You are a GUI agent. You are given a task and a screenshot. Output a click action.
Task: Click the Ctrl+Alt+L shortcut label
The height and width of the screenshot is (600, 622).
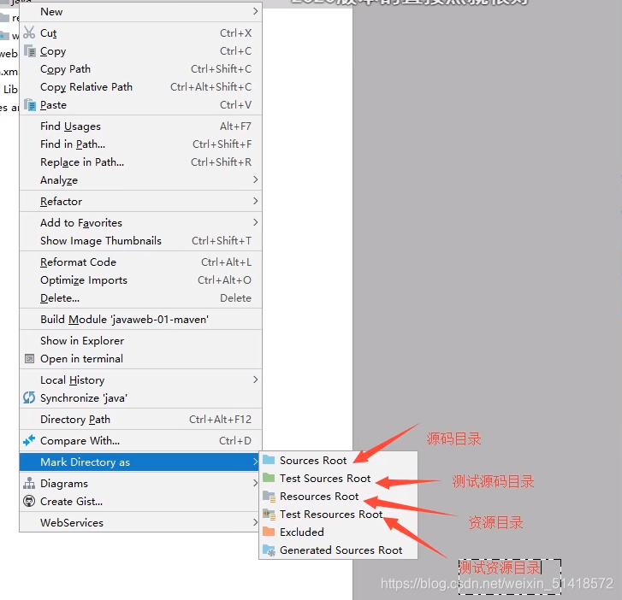226,262
